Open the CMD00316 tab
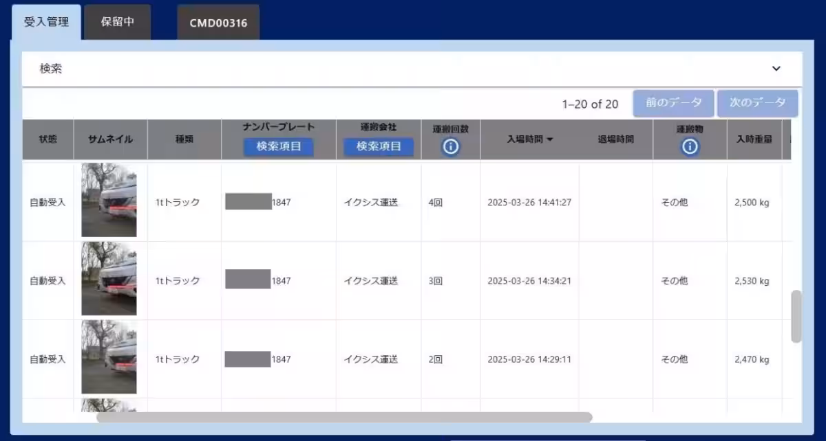The image size is (826, 441). tap(218, 23)
